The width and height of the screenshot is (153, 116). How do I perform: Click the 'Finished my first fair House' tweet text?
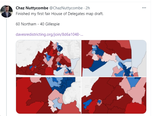[59, 14]
